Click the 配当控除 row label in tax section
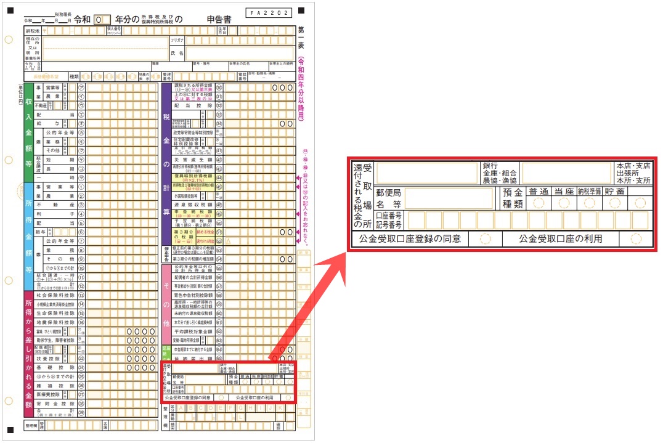This screenshot has height=443, width=663. 193,106
